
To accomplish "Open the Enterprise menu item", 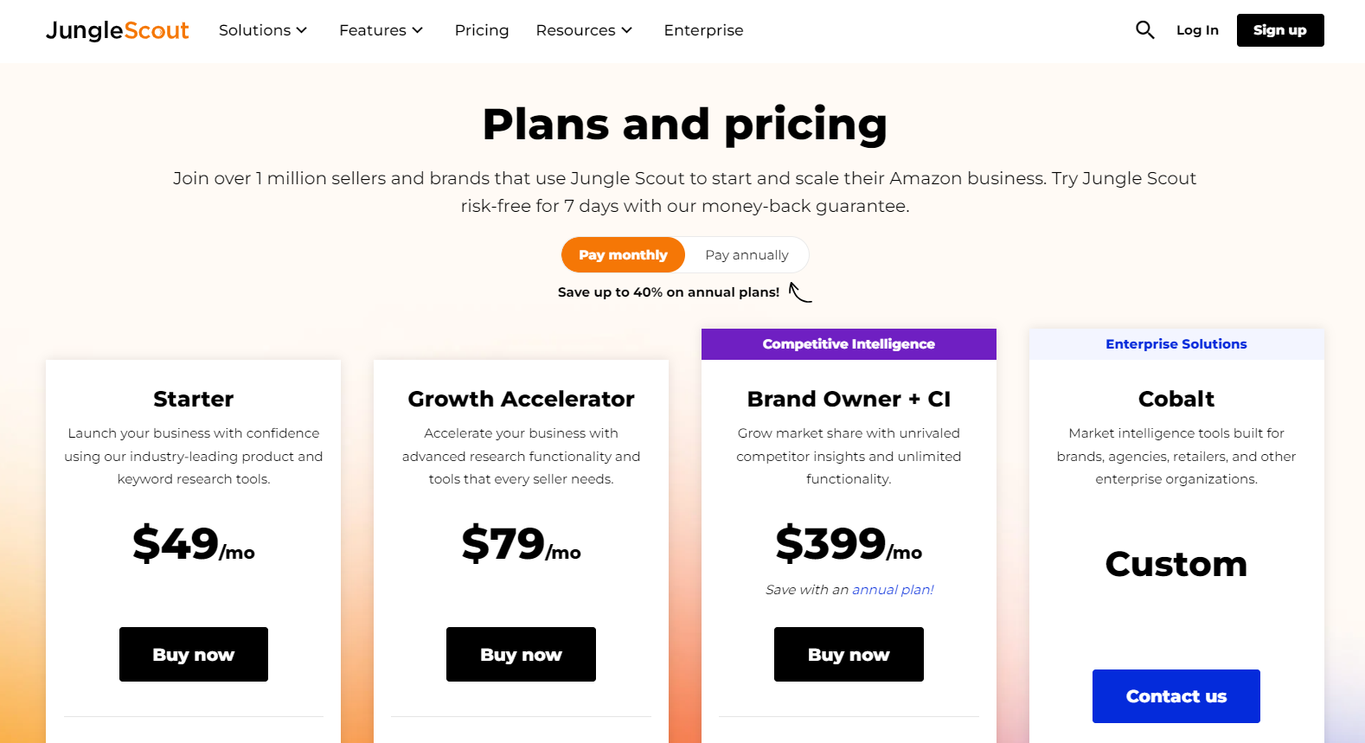I will point(703,30).
